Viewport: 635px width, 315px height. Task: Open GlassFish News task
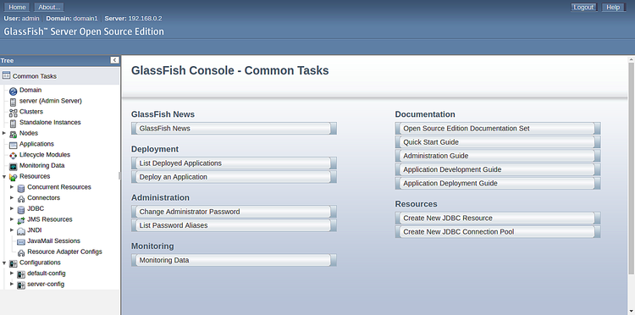tap(234, 129)
